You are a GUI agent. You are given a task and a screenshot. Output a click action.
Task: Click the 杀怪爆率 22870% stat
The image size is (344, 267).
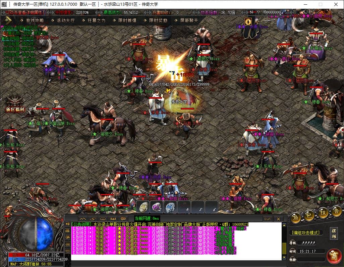(x=71, y=12)
